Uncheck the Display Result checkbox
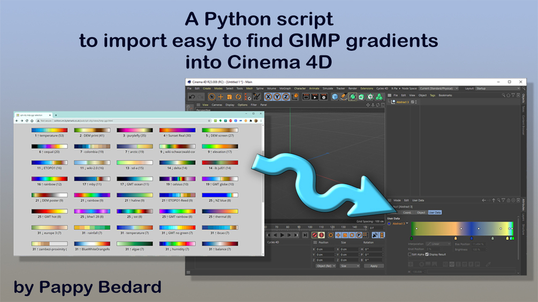This screenshot has height=302, width=538. [427, 254]
